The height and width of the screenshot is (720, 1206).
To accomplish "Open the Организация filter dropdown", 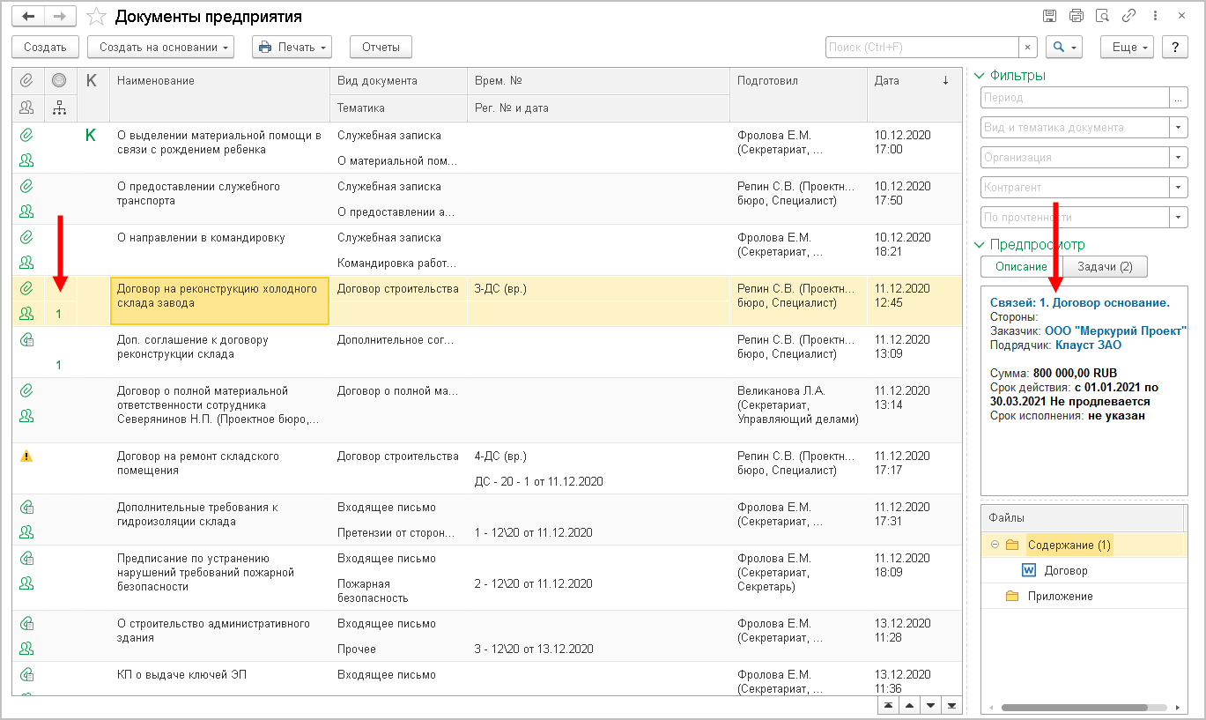I will [x=1179, y=158].
